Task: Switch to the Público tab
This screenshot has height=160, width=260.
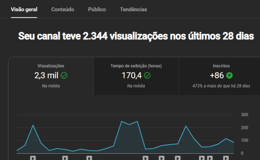Action: point(97,10)
